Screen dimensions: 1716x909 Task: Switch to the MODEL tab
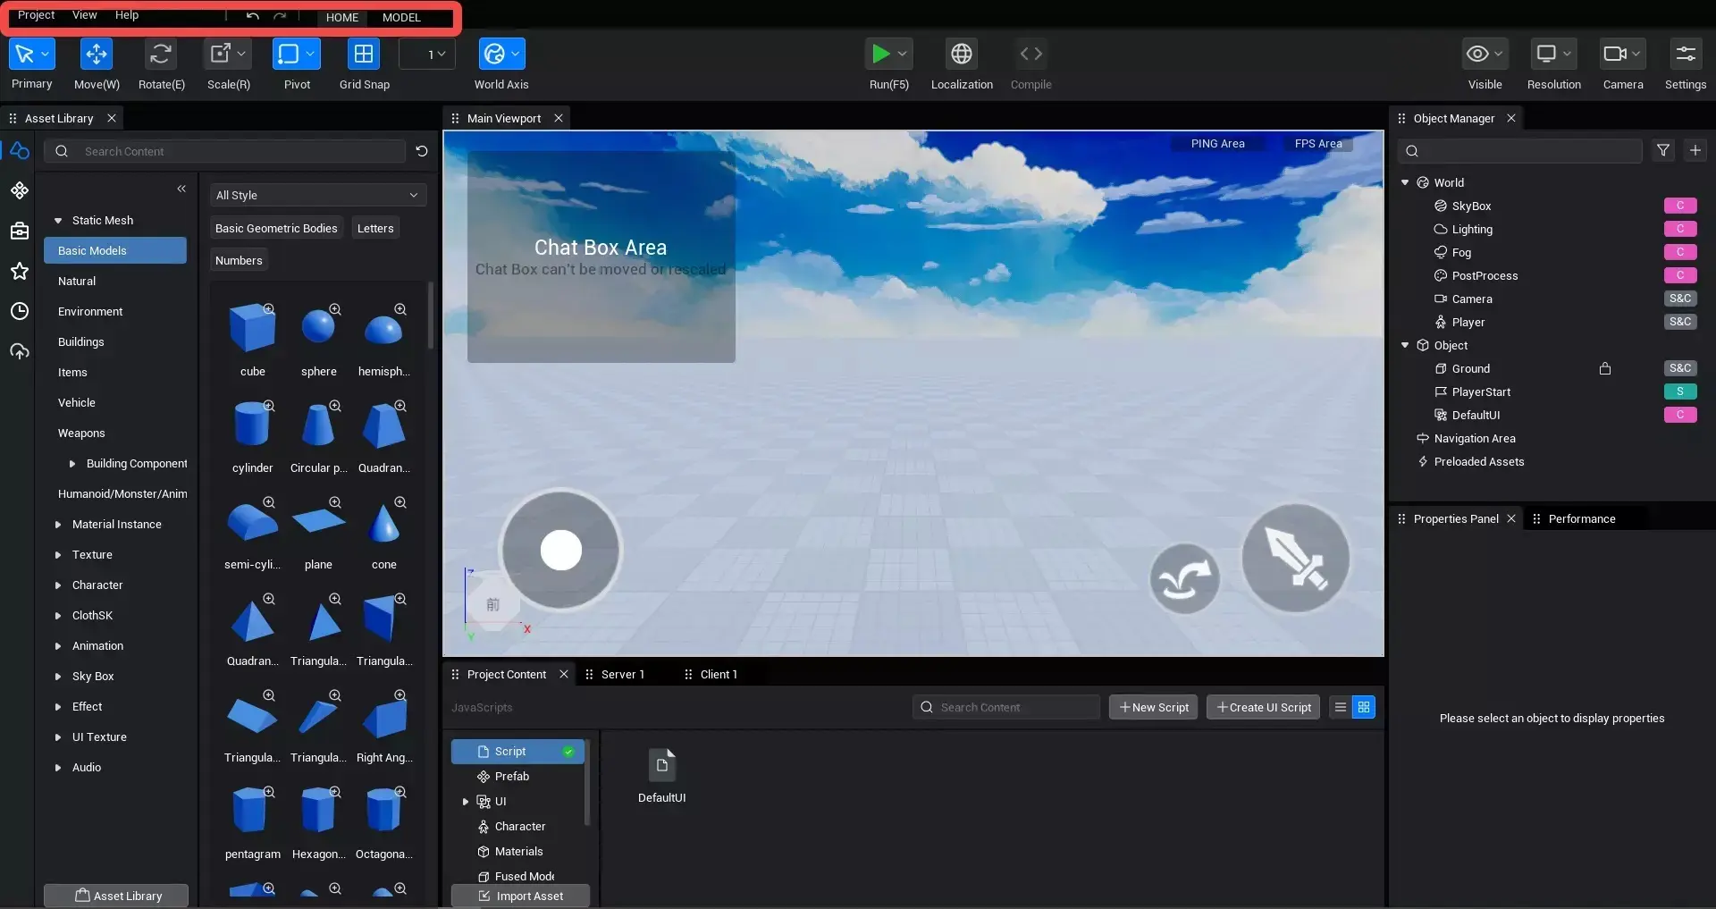click(x=401, y=17)
